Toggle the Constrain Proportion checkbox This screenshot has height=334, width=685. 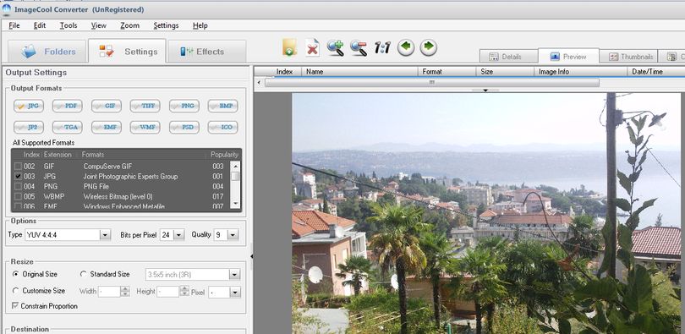point(16,306)
